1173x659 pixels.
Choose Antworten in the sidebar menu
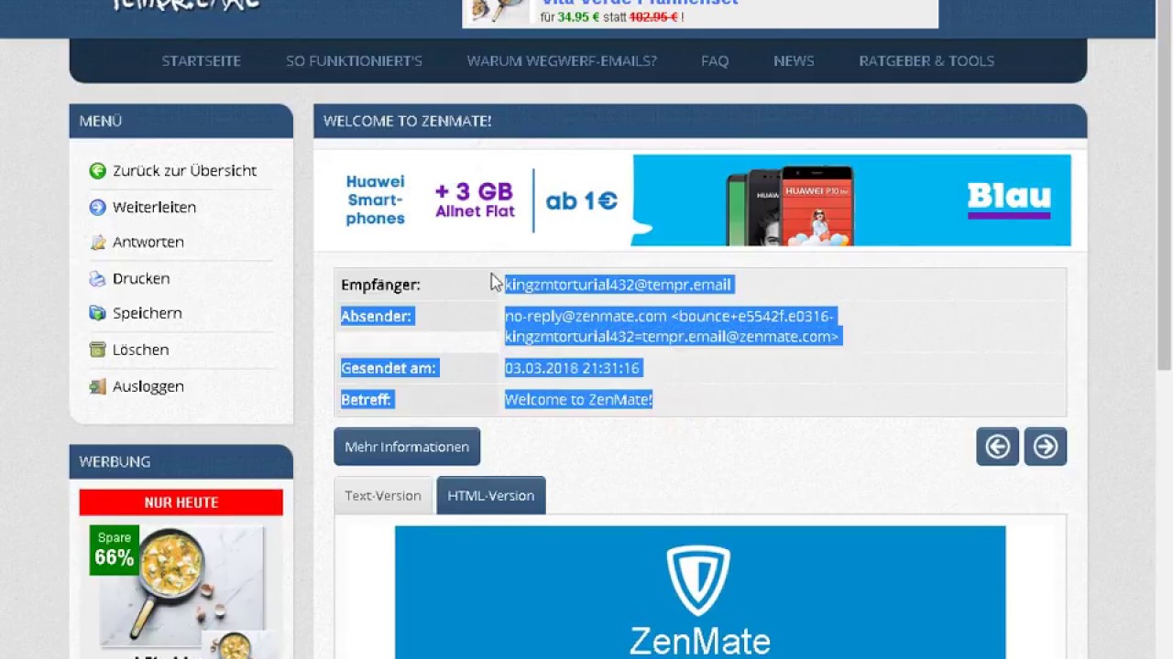point(148,243)
